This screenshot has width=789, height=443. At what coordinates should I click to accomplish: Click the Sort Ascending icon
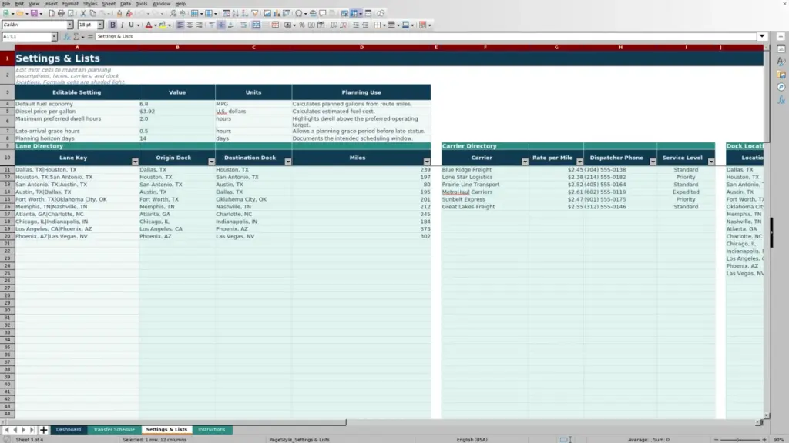(236, 14)
